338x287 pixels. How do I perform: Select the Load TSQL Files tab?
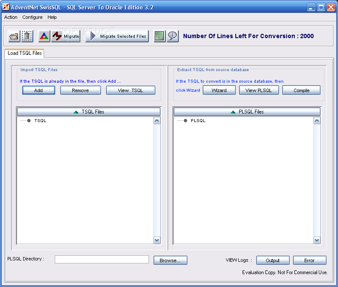click(24, 53)
